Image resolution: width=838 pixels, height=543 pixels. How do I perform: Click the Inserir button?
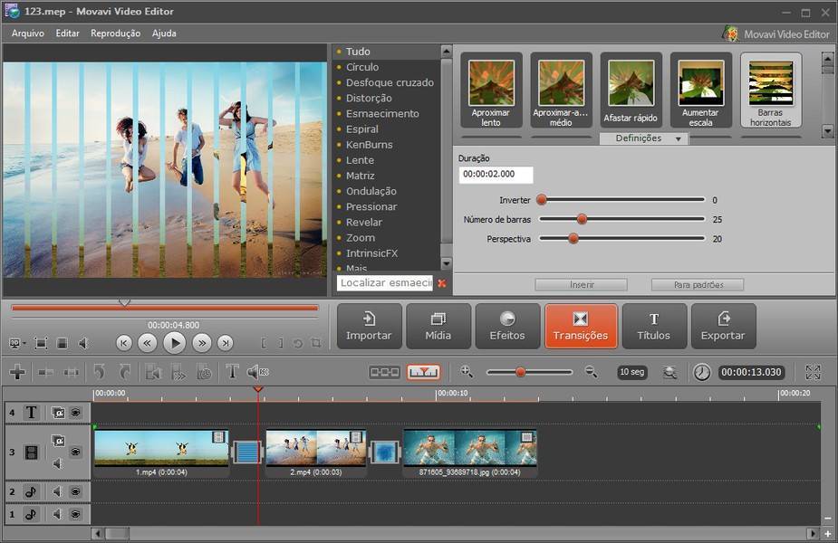[582, 284]
